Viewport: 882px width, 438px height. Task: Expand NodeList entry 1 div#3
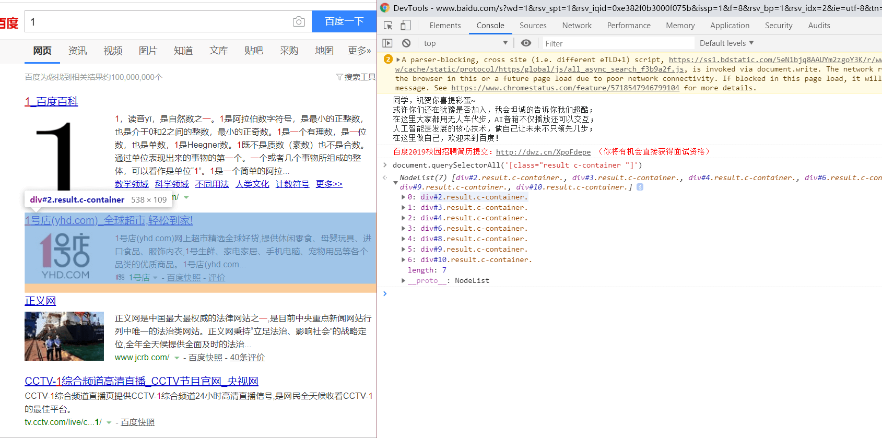pyautogui.click(x=403, y=207)
